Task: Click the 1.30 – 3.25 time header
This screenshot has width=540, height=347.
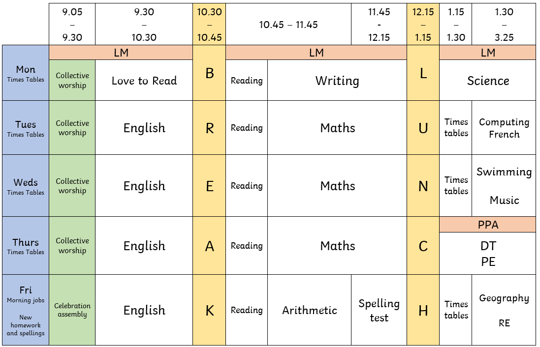Action: point(504,25)
